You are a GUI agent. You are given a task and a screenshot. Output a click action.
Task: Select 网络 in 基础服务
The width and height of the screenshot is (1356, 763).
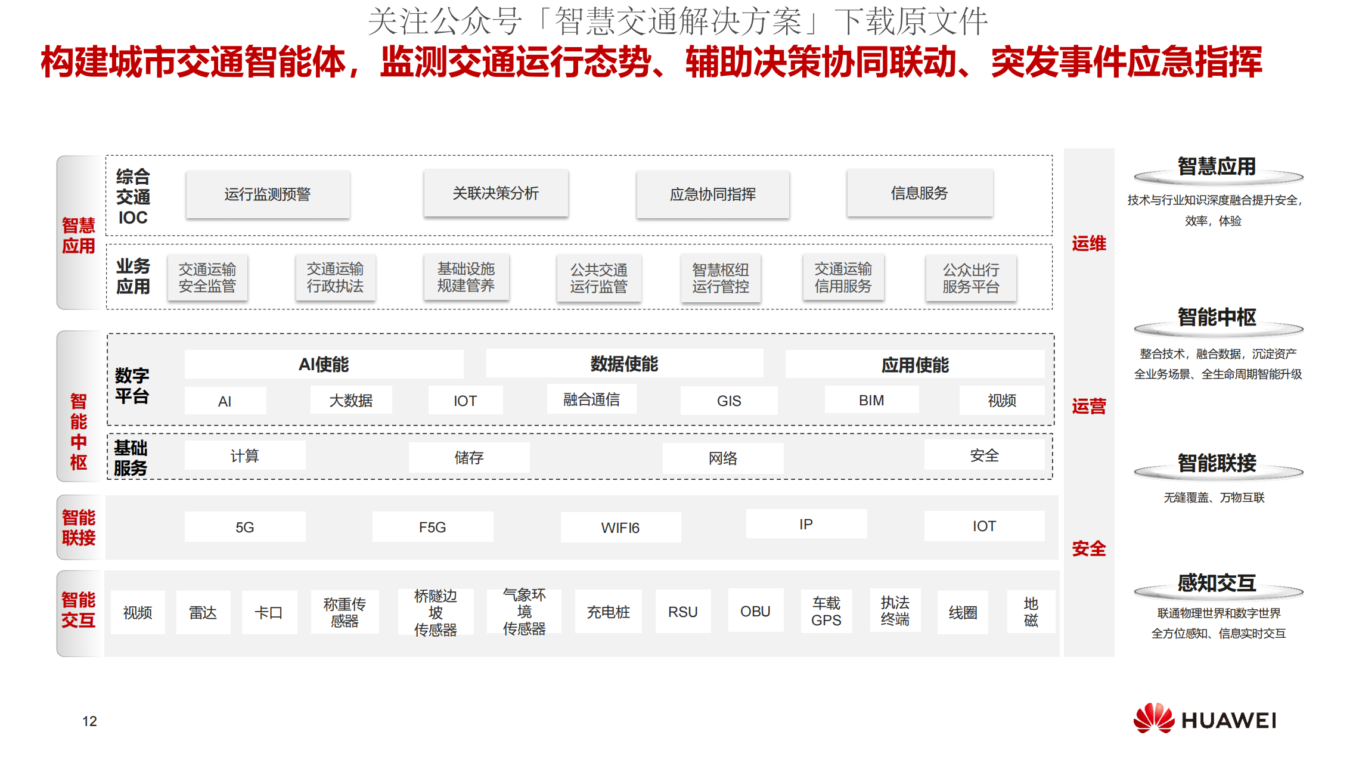pos(723,458)
